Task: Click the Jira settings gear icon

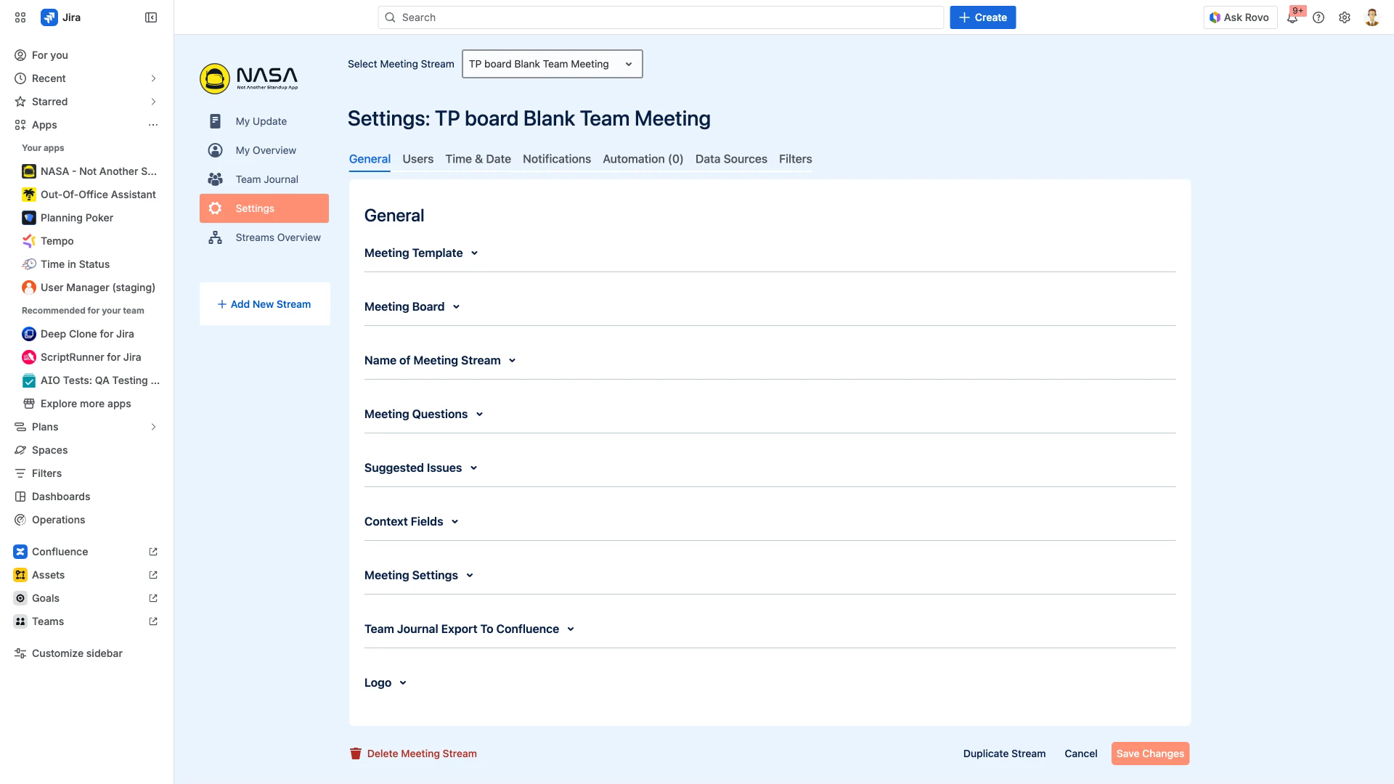Action: [x=1345, y=17]
